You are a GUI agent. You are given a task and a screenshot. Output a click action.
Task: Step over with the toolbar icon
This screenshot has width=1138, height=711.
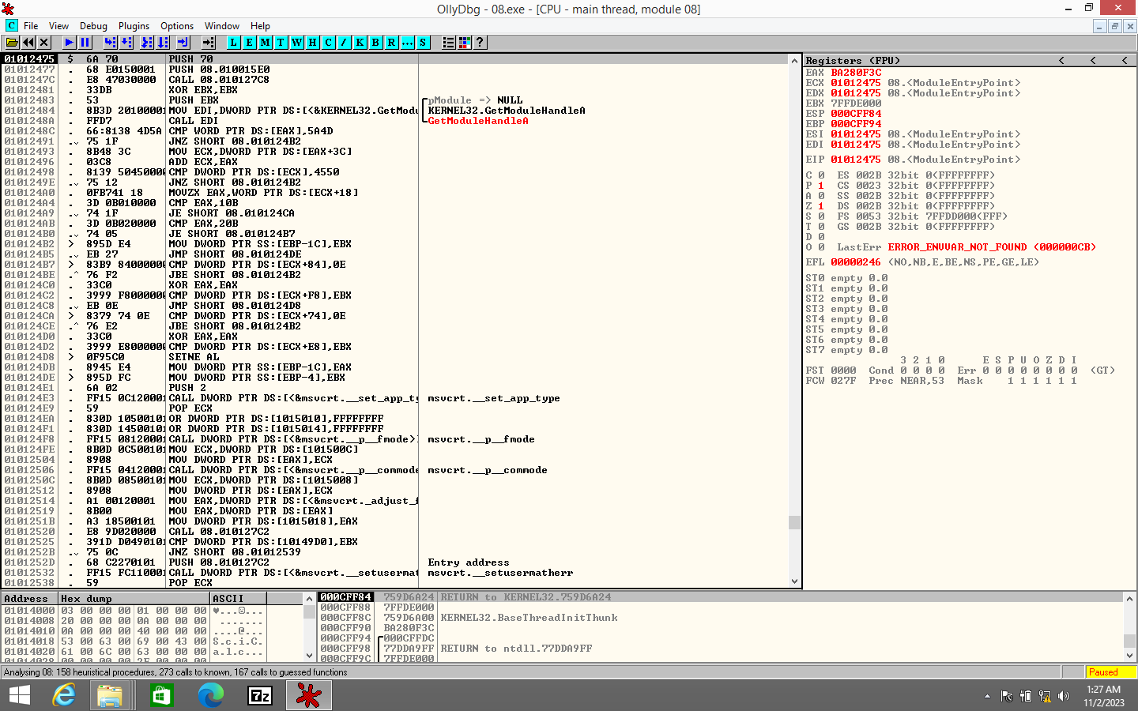pyautogui.click(x=126, y=43)
